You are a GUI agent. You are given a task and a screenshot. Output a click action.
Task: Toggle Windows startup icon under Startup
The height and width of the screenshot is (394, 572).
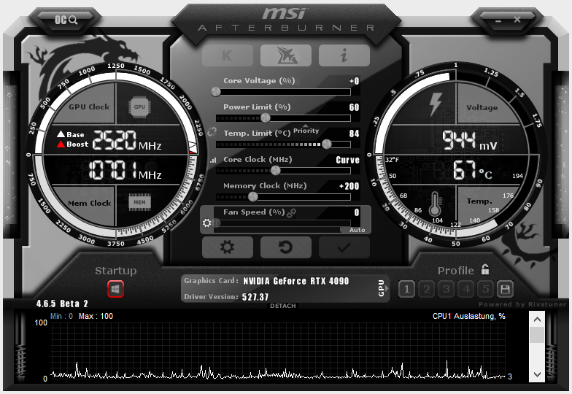[x=115, y=289]
